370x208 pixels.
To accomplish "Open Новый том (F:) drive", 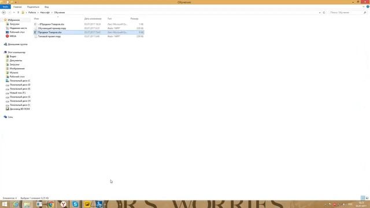I will [17, 93].
